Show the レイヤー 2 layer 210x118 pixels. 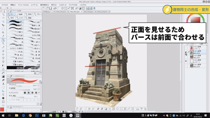(186, 47)
